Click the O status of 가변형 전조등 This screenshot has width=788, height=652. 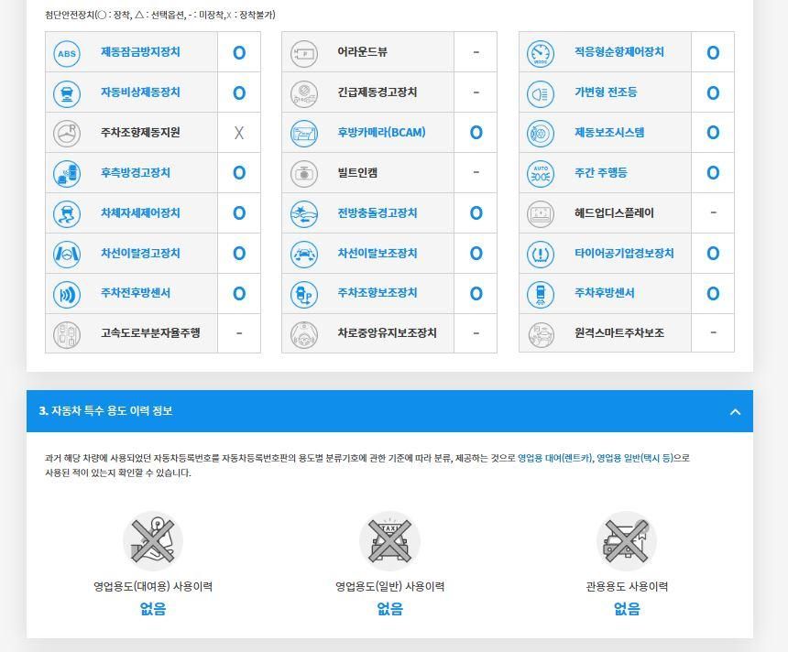point(713,92)
